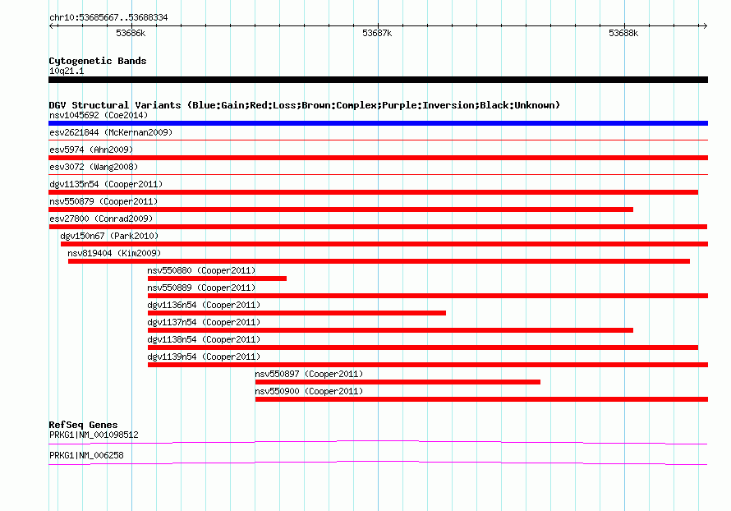Image resolution: width=731 pixels, height=511 pixels.
Task: Click the red dgv1138n54 loss bar
Action: [423, 348]
